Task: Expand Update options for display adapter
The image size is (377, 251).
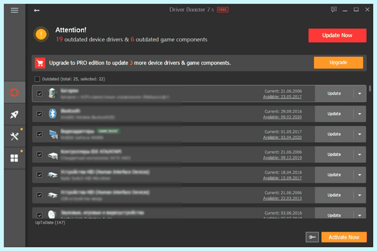Action: tap(359, 134)
